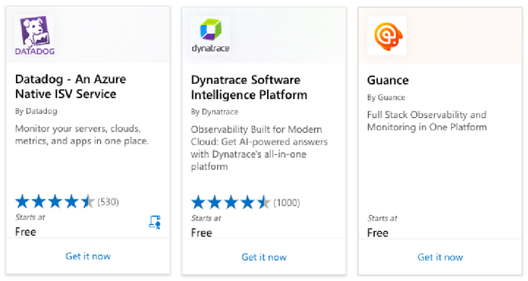Click the Free price on Guance card

(x=377, y=233)
